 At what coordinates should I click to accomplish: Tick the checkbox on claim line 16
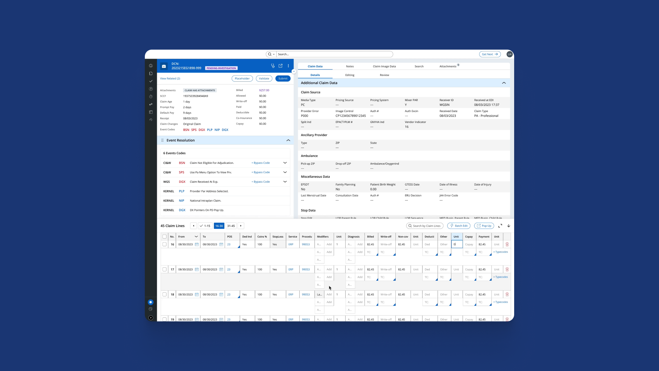164,244
